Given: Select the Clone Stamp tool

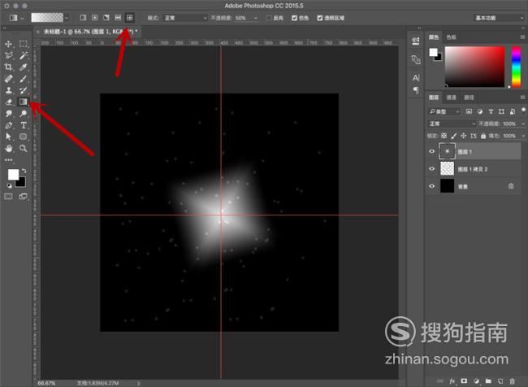Looking at the screenshot, I should [9, 90].
